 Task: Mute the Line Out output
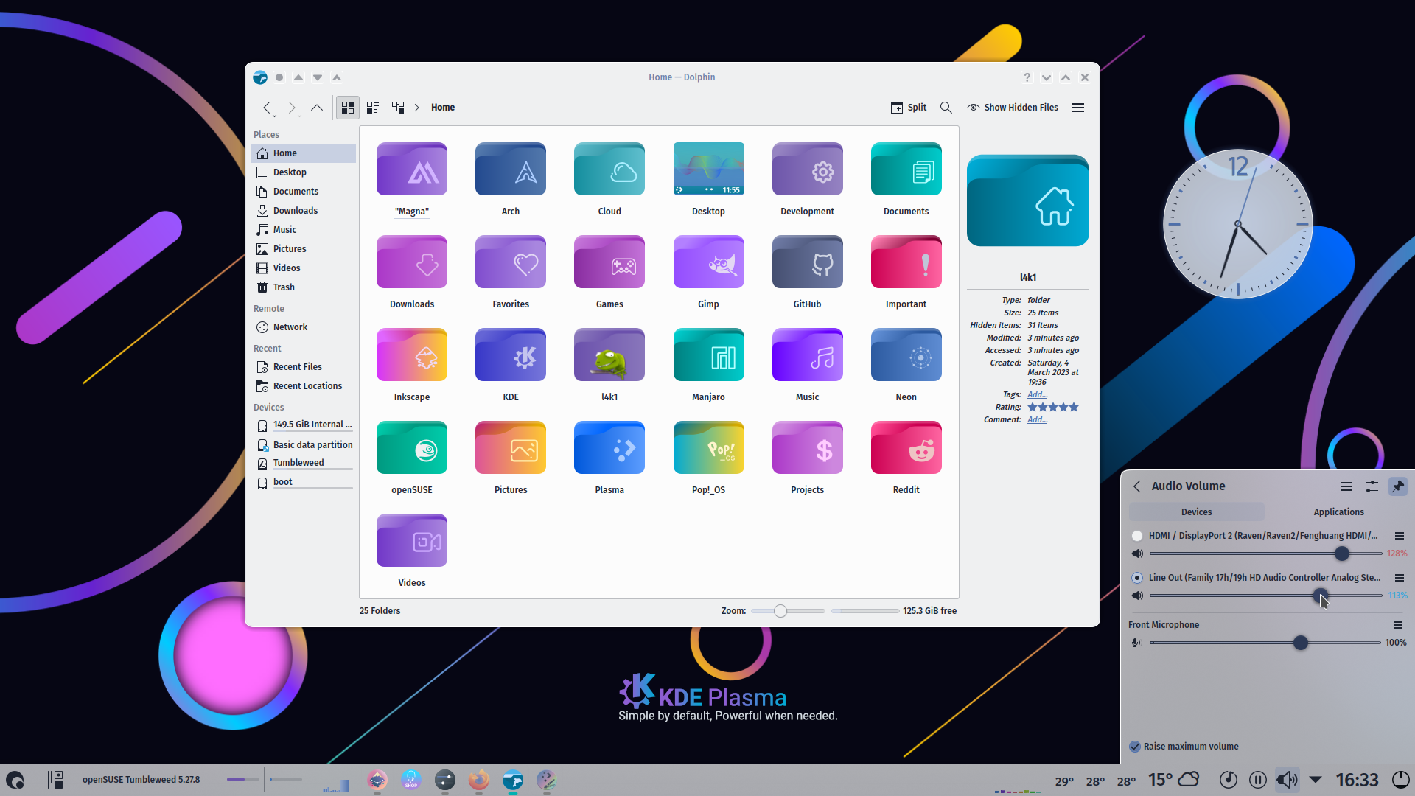coord(1137,596)
